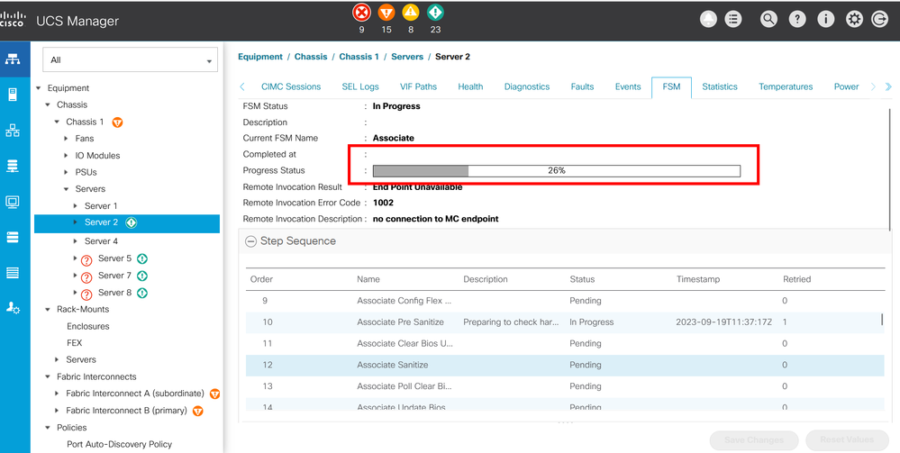Click the red question mark icon on Server 7
This screenshot has width=900, height=453.
tap(86, 277)
